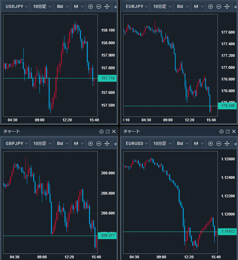Image resolution: width=238 pixels, height=260 pixels.
Task: Zoom out on the EURJPY chart
Action: coord(219,7)
